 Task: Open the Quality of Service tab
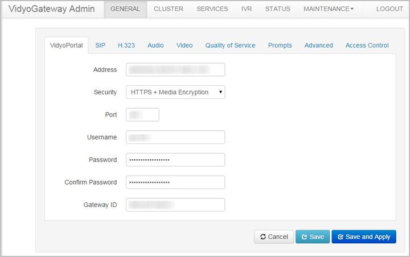click(230, 45)
